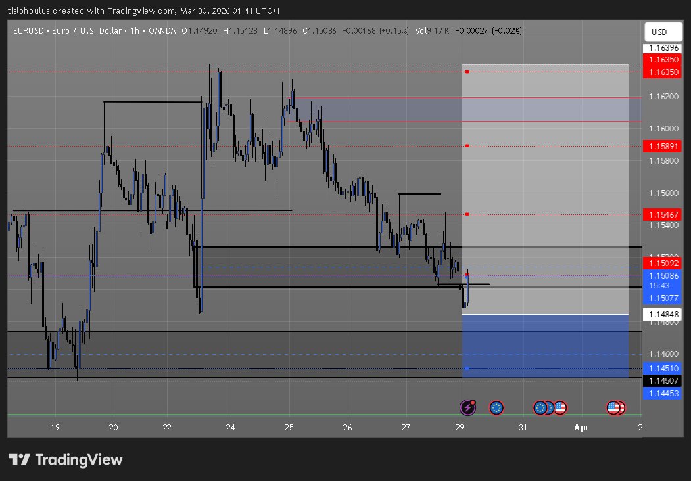
Task: Click date 26 on the time axis
Action: pyautogui.click(x=347, y=427)
